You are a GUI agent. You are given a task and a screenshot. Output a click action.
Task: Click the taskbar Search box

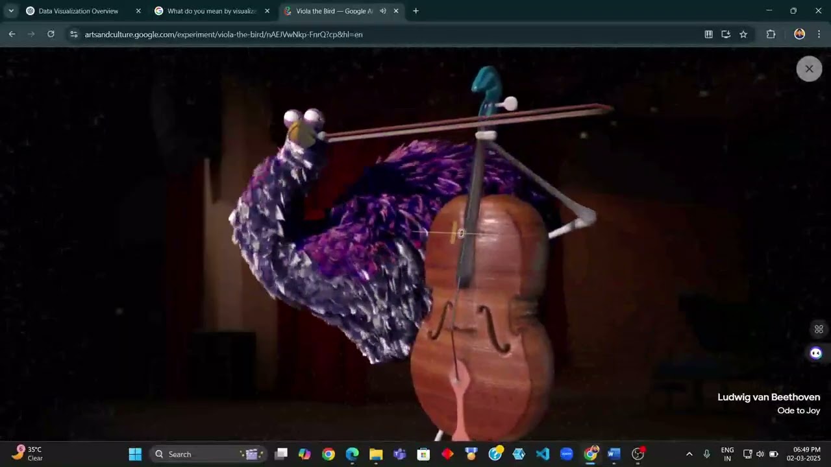(207, 454)
